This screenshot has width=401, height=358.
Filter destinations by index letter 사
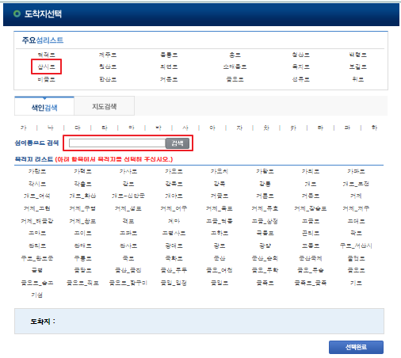[x=185, y=128]
